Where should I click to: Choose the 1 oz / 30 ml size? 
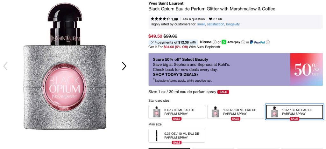(294, 112)
